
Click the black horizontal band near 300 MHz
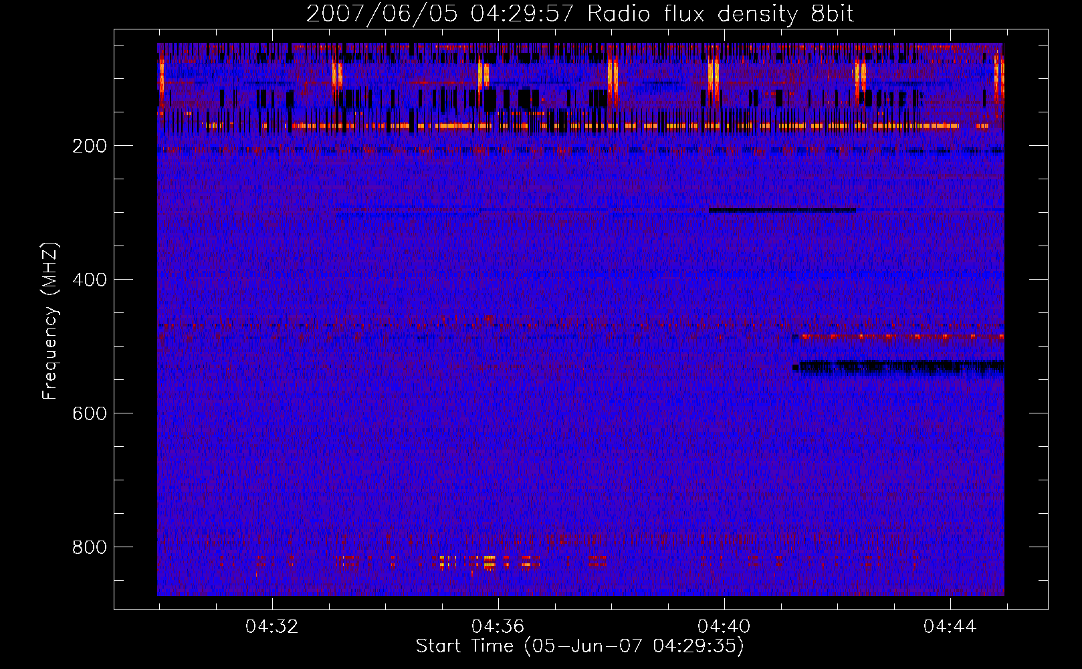tap(782, 210)
